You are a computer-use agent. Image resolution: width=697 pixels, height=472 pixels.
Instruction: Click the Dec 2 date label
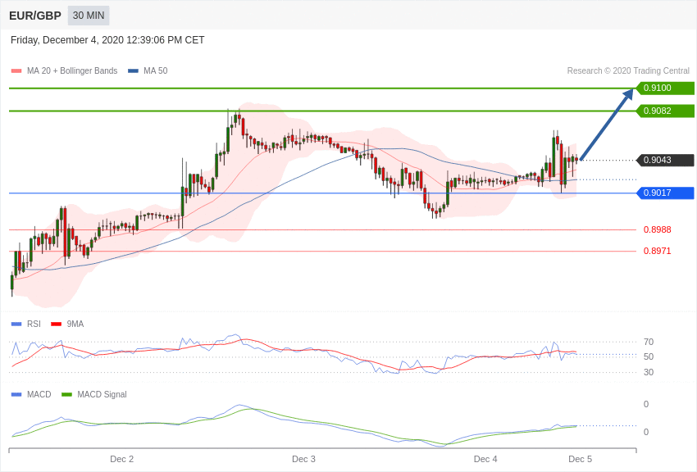tap(122, 459)
